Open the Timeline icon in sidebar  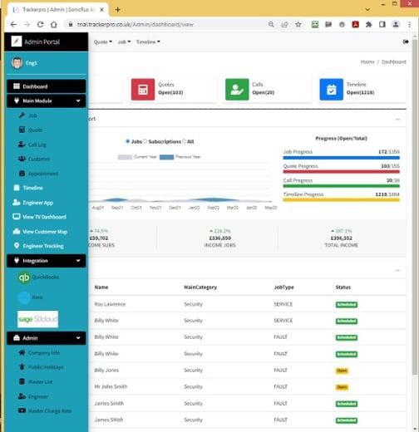17,188
